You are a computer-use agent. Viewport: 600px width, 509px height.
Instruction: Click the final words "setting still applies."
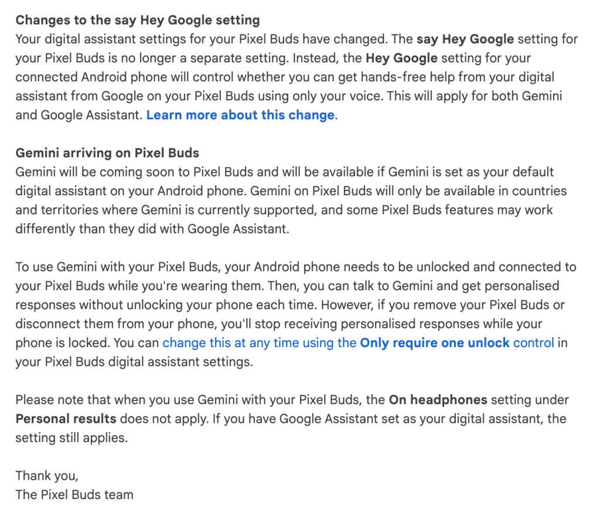coord(71,437)
